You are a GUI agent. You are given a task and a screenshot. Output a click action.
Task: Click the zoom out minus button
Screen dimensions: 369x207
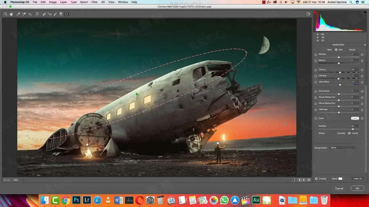[x=5, y=180]
